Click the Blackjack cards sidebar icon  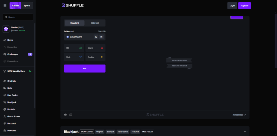(5, 102)
